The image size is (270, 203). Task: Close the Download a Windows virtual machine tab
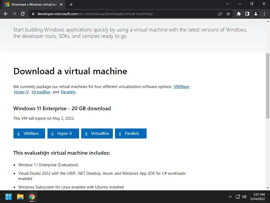click(x=61, y=4)
